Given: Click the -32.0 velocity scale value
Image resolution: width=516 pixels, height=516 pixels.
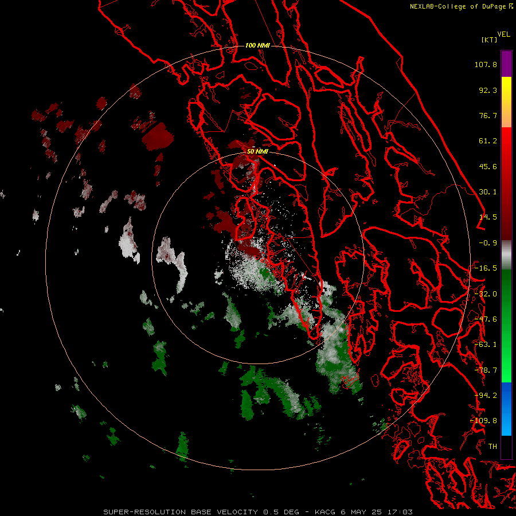Looking at the screenshot, I should (x=486, y=294).
